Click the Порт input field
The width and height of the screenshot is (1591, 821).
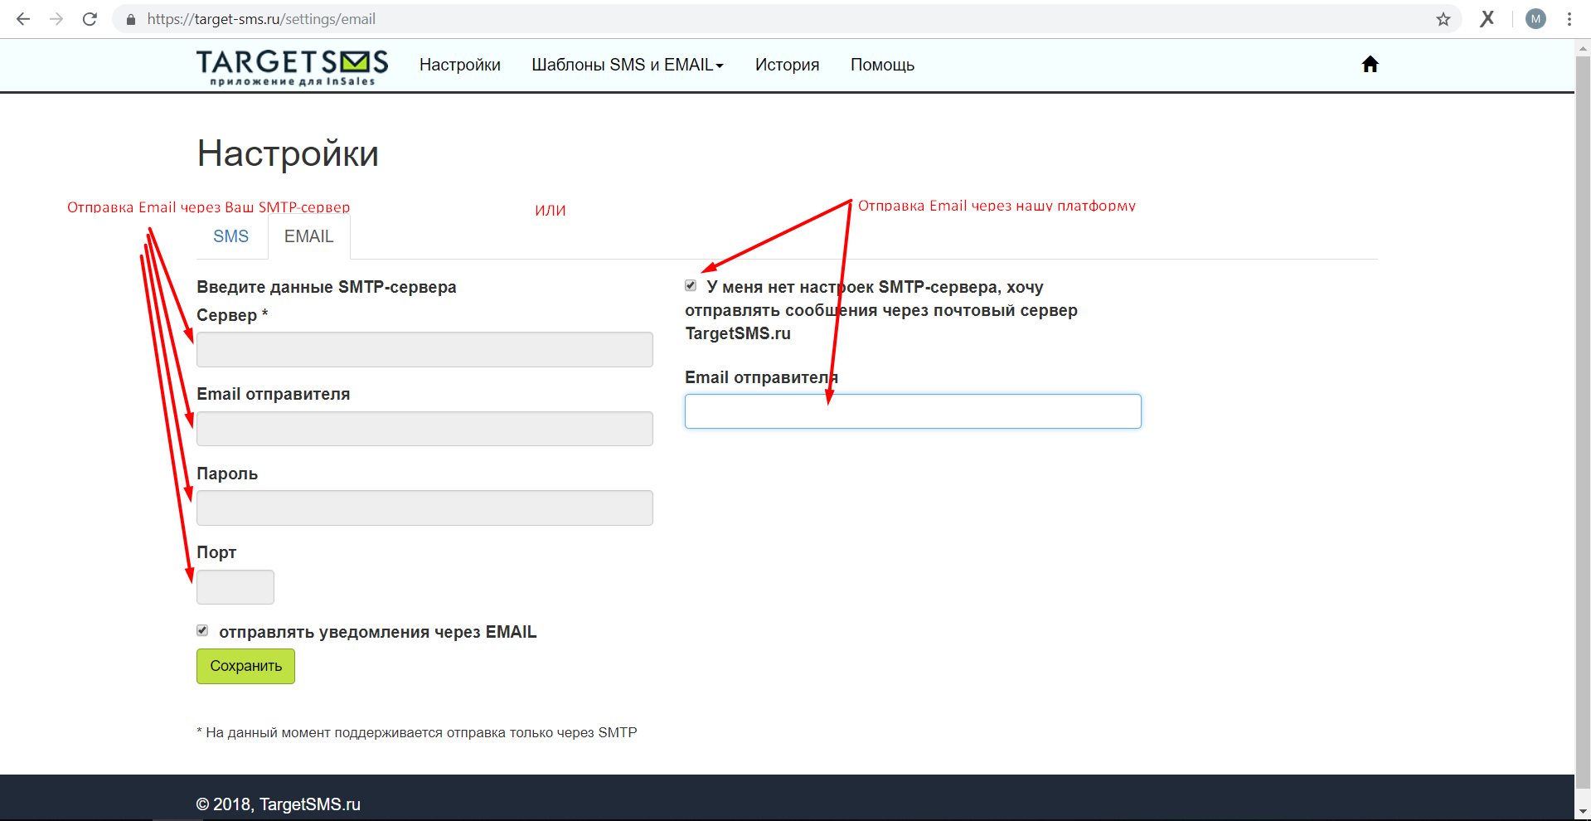click(x=235, y=587)
